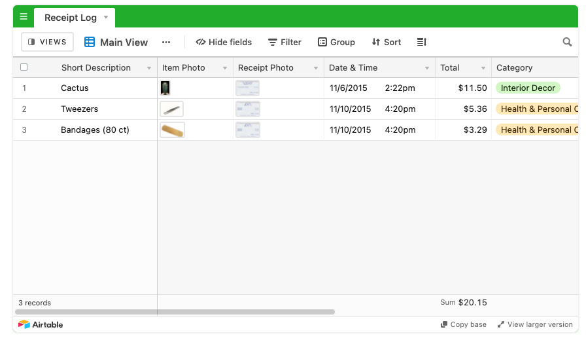Click the Airtable logo
Screen dimensions: 586x342
(x=41, y=324)
